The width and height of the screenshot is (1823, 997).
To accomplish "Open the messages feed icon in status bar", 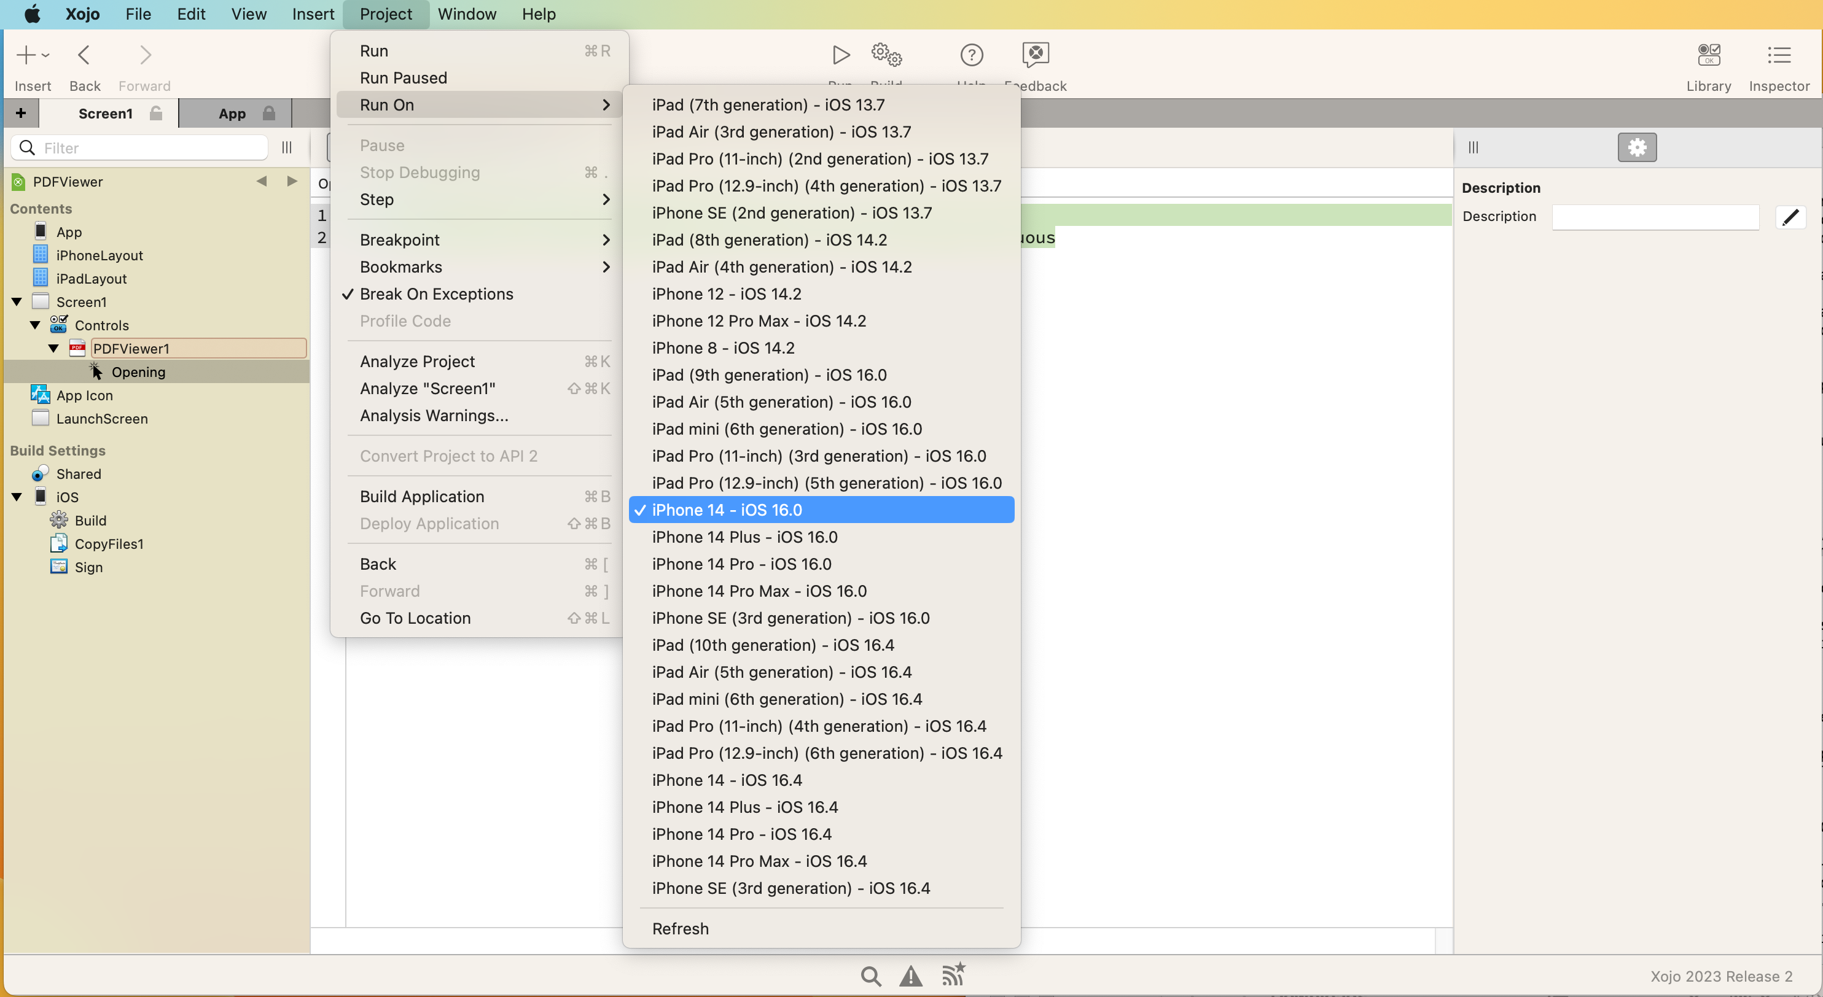I will pos(953,974).
